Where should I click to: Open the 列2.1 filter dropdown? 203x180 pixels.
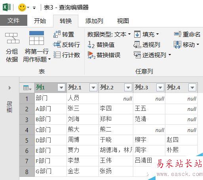(x=93, y=87)
